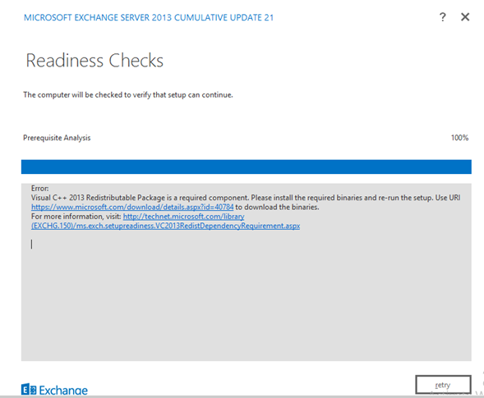
Task: Click the retry button
Action: (x=443, y=384)
